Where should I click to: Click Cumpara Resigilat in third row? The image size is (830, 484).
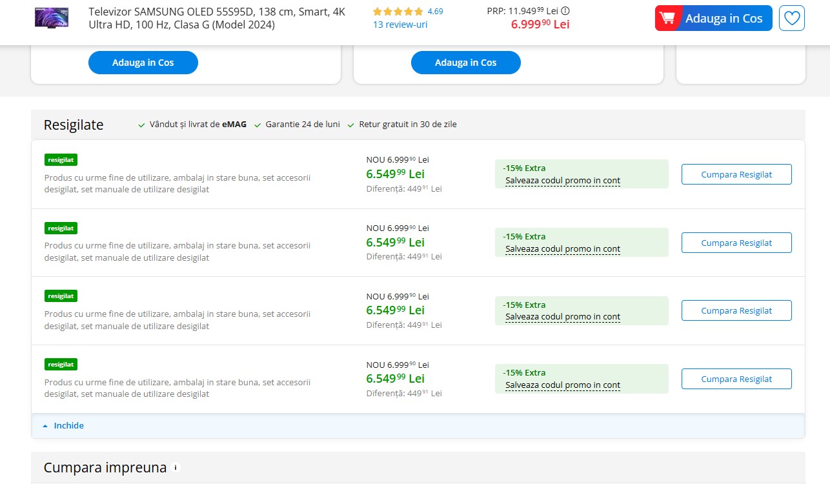tap(736, 310)
